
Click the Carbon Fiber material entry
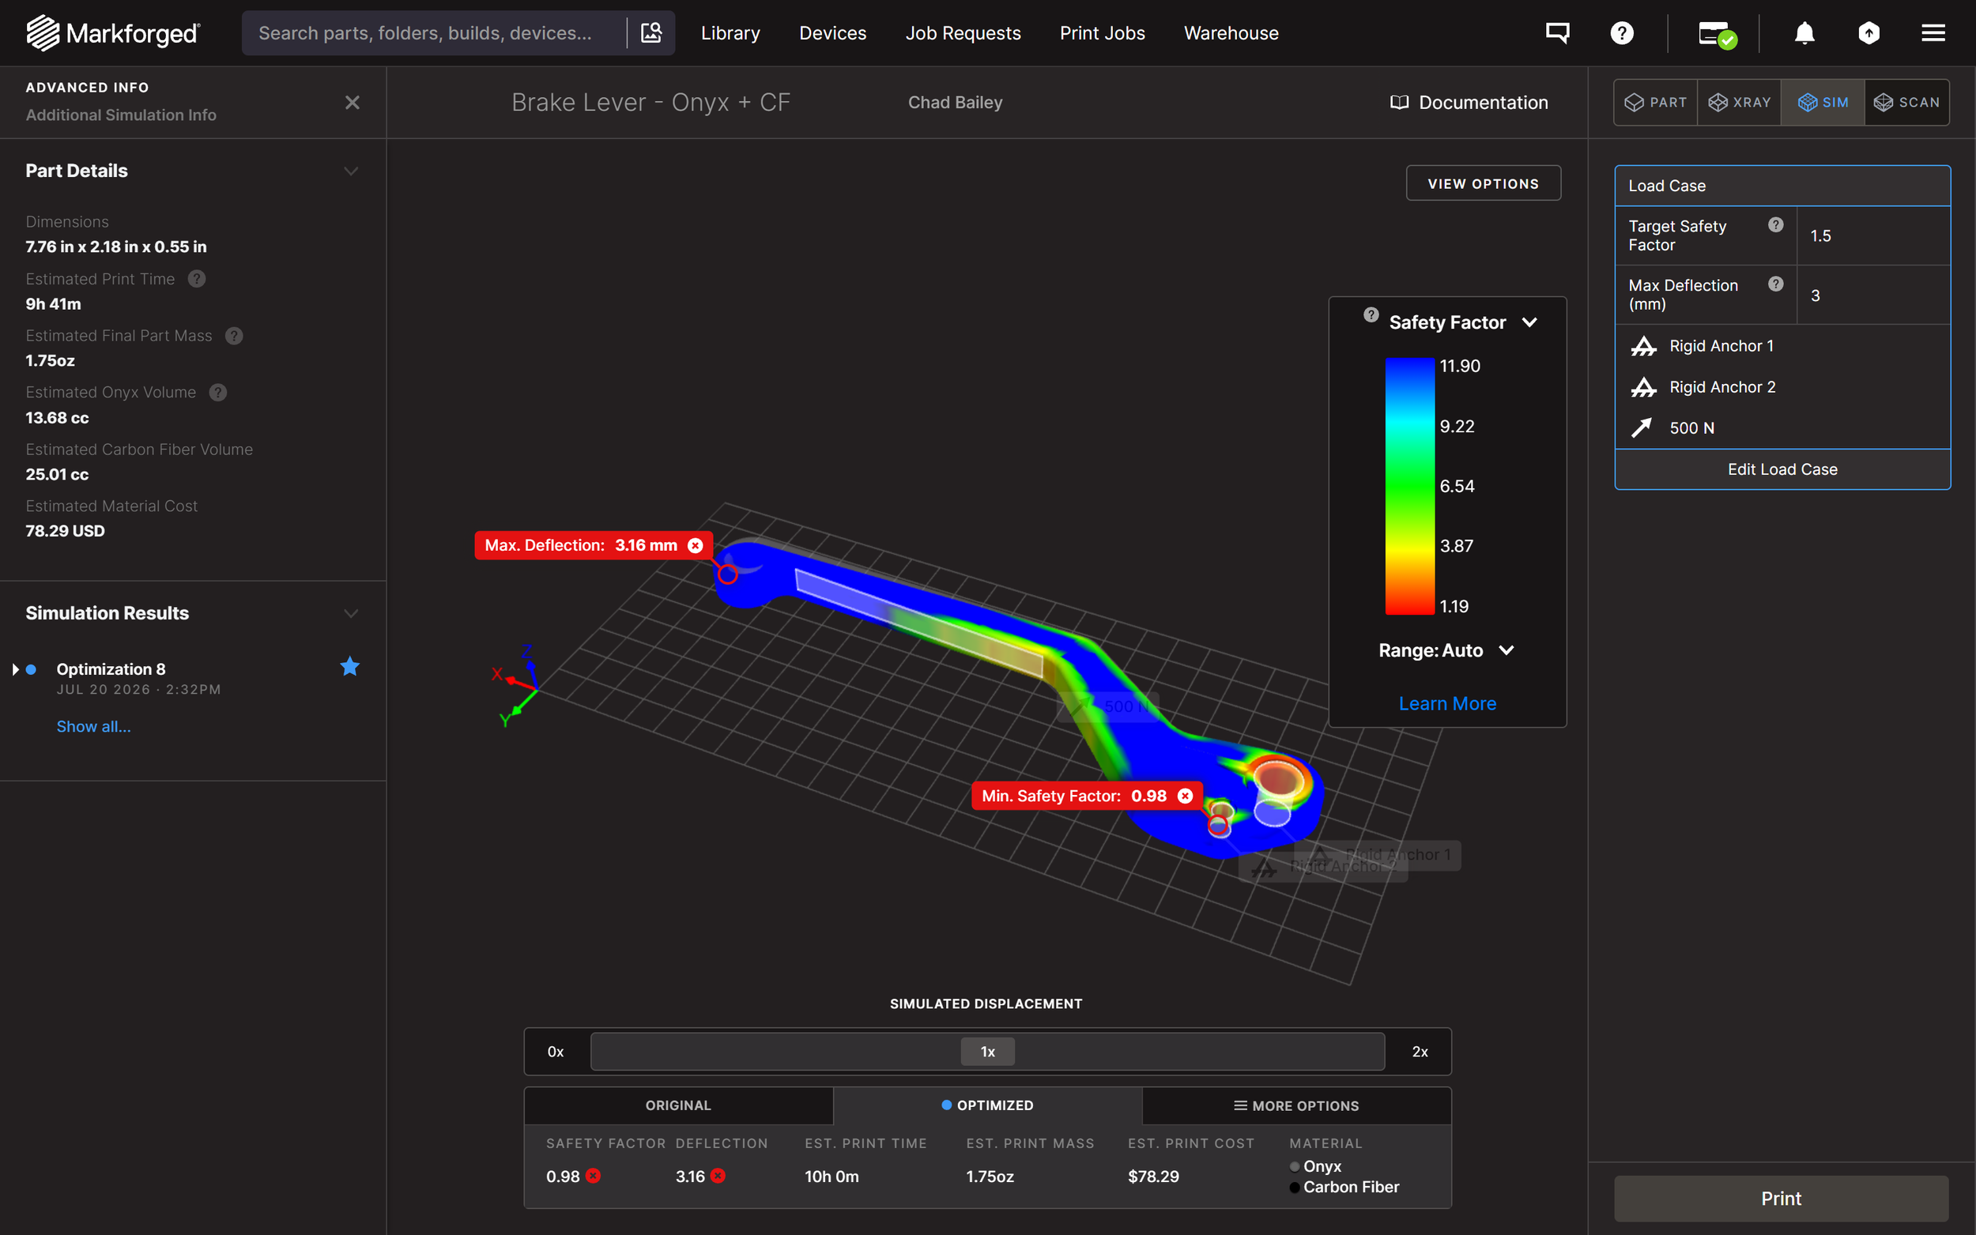[x=1344, y=1187]
